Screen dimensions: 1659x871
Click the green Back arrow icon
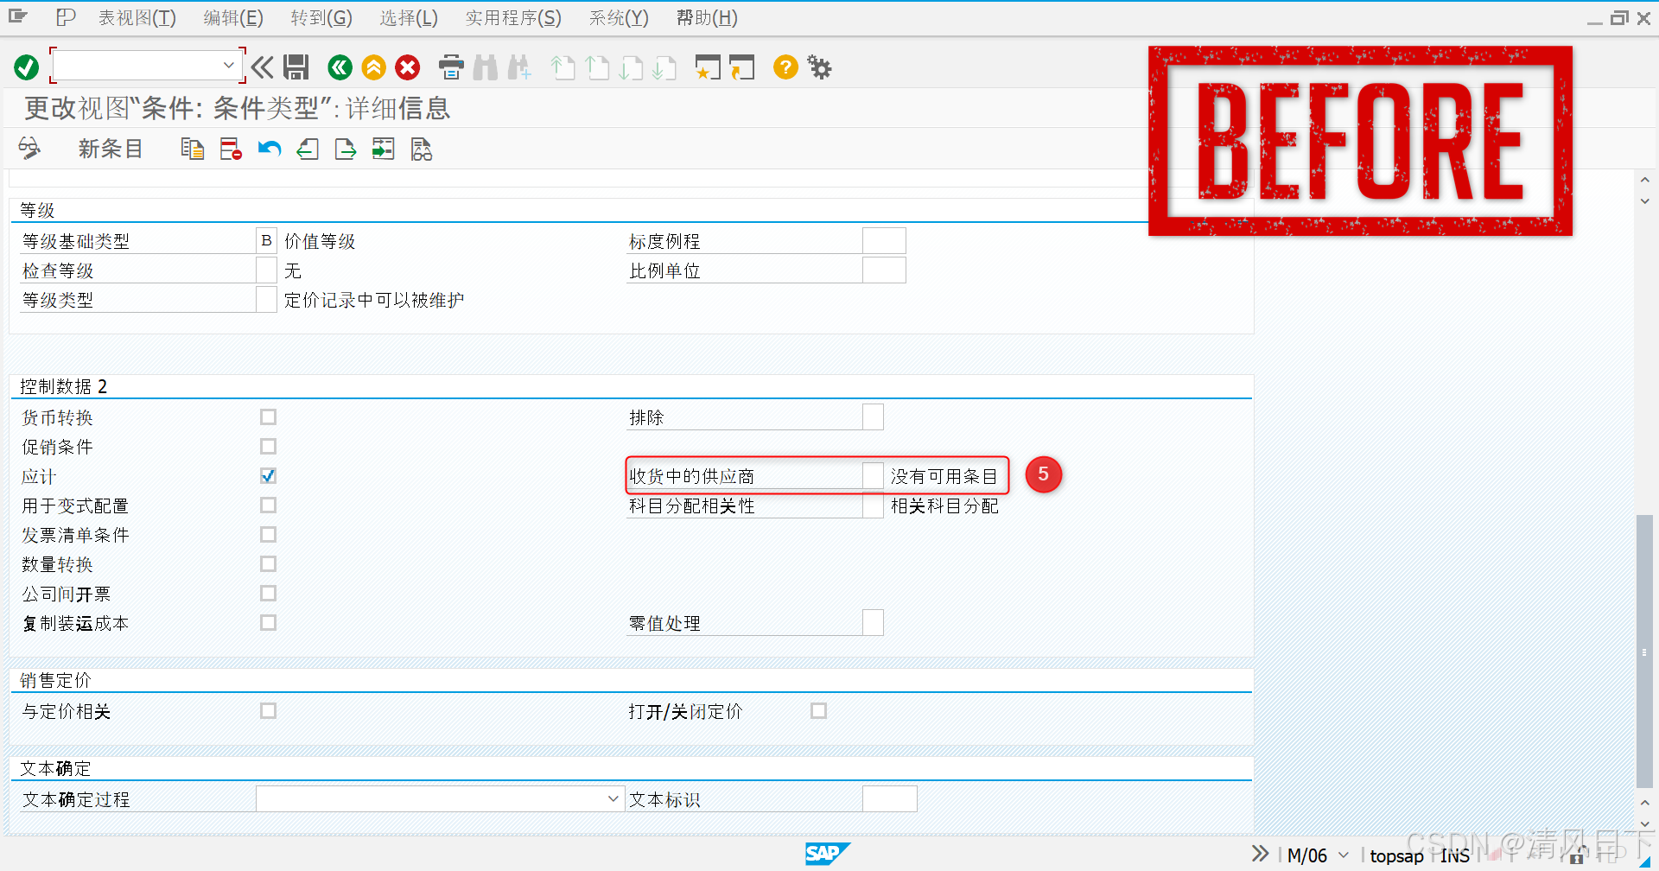coord(340,67)
